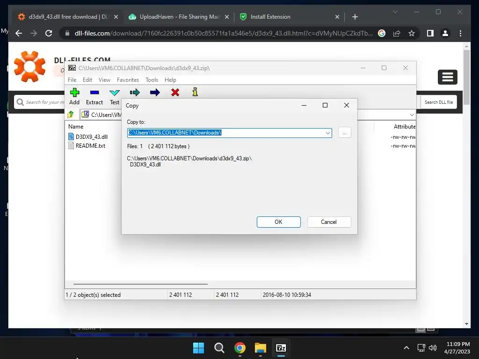Open the Help menu in 7-Zip
The image size is (479, 359).
pyautogui.click(x=170, y=79)
